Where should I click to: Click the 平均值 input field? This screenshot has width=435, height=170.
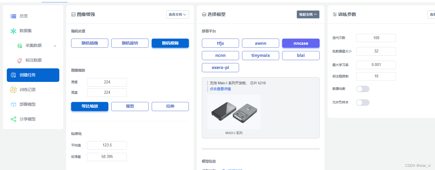coord(107,145)
